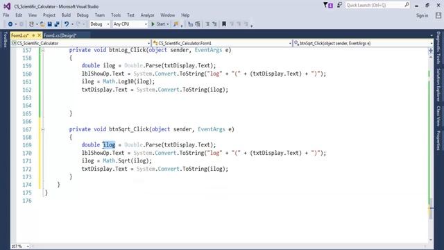The height and width of the screenshot is (250, 444).
Task: Click the uncomment selected lines icon
Action: (197, 24)
